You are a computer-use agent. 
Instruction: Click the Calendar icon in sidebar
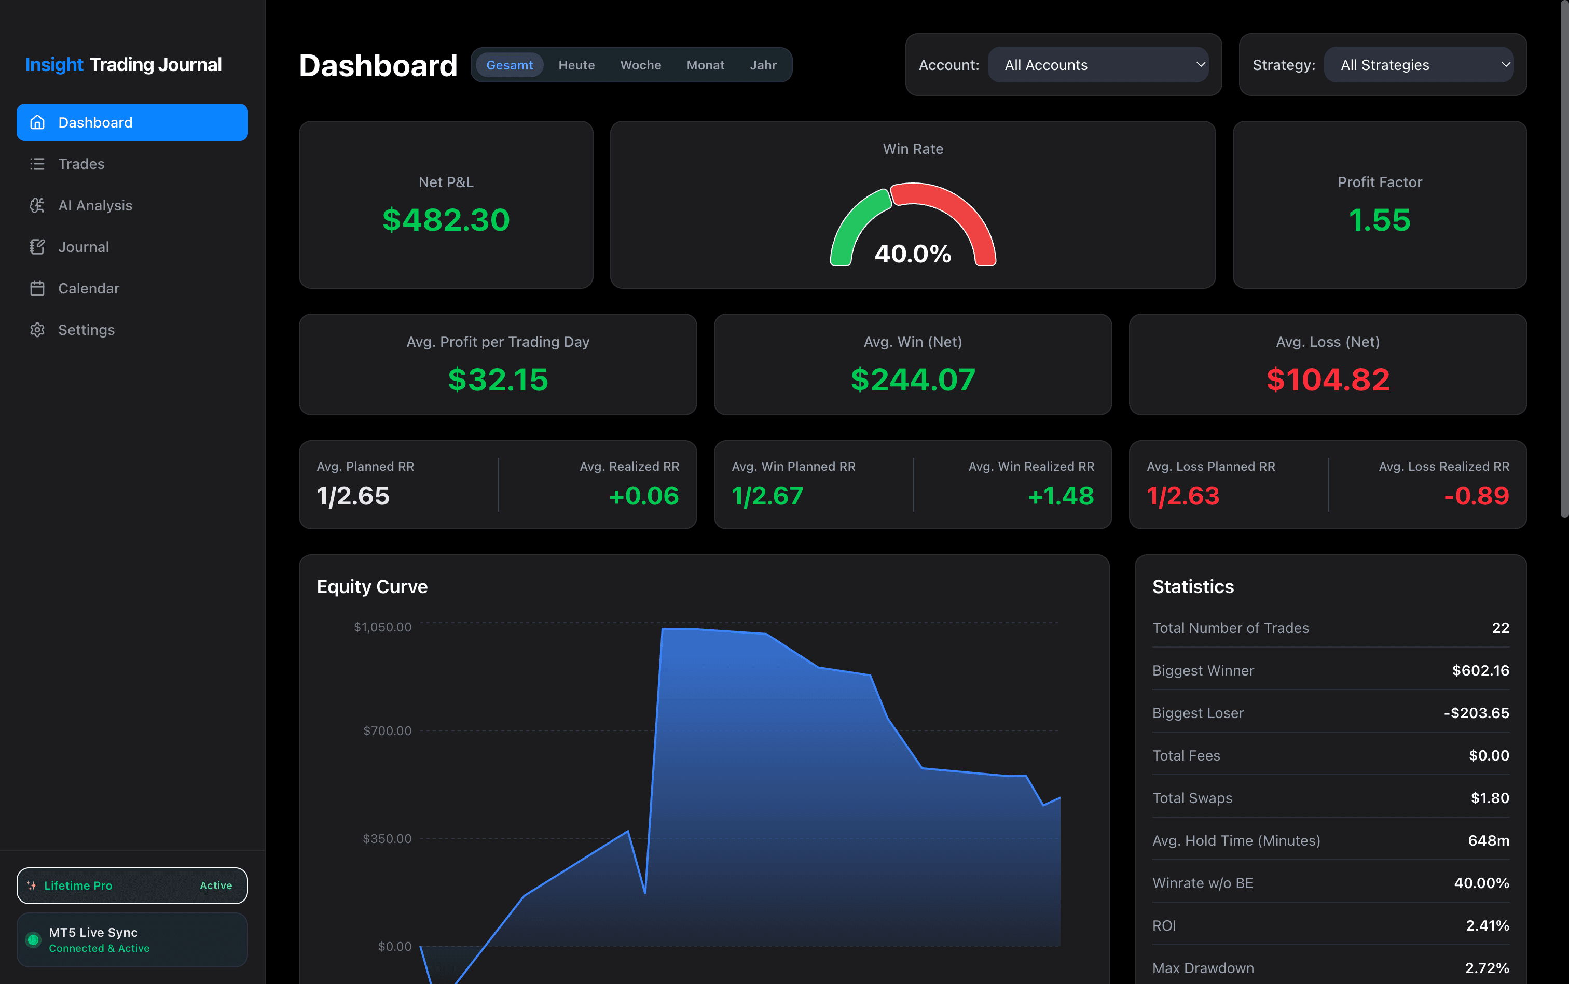click(37, 288)
